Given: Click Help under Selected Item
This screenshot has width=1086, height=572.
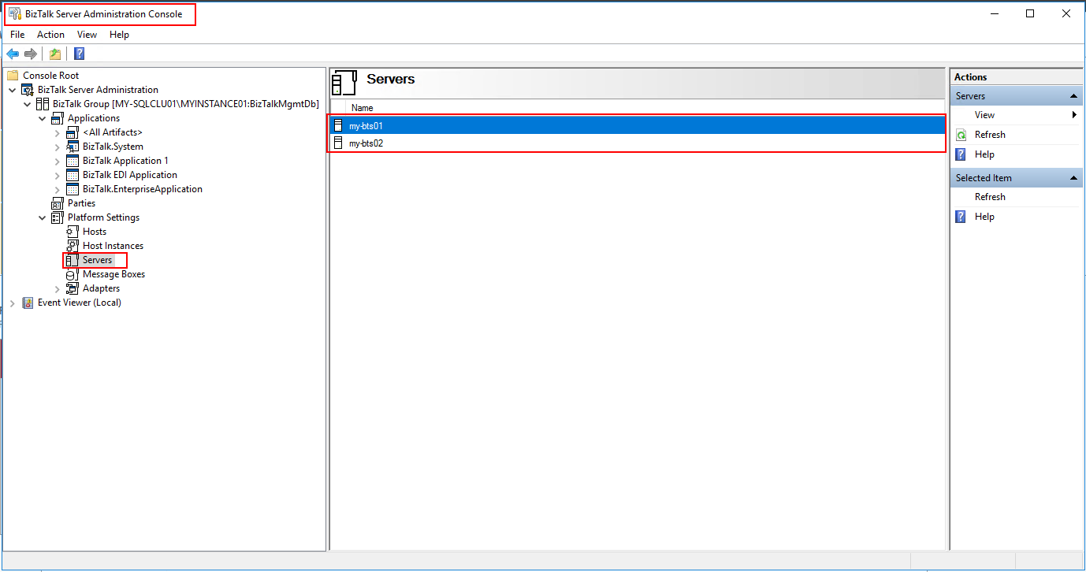Looking at the screenshot, I should pos(984,217).
